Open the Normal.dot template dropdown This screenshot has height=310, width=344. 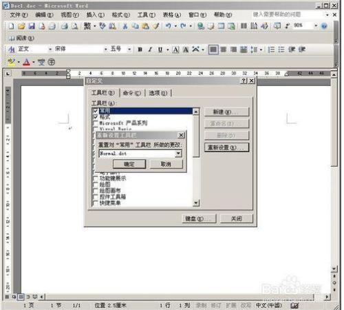click(178, 154)
